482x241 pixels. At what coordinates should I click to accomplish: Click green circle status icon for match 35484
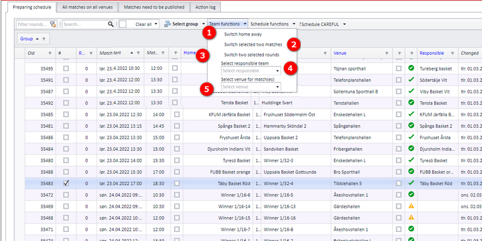click(x=411, y=148)
